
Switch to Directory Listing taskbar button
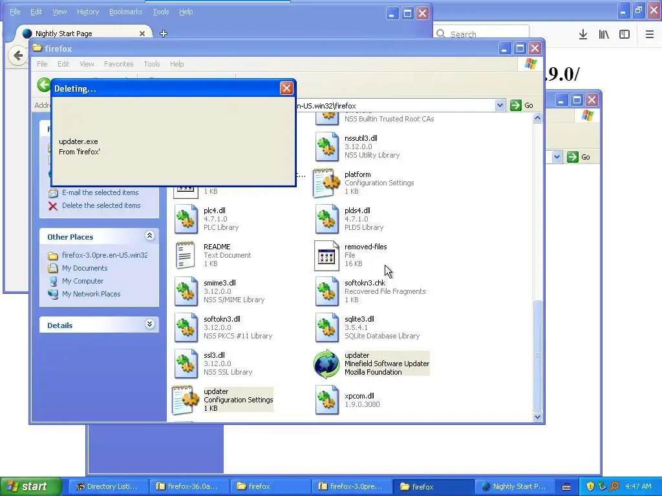108,486
